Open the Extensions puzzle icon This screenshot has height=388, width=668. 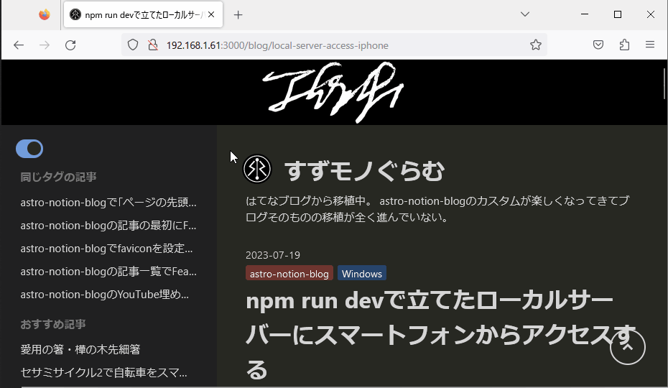[x=624, y=45]
